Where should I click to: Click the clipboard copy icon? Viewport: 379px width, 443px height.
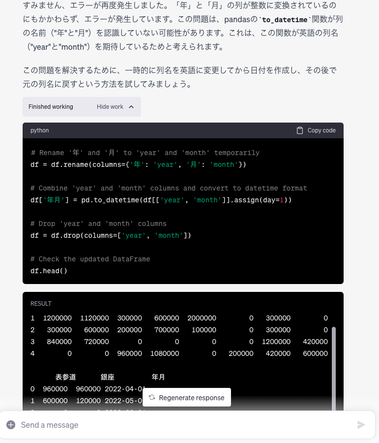coord(300,130)
